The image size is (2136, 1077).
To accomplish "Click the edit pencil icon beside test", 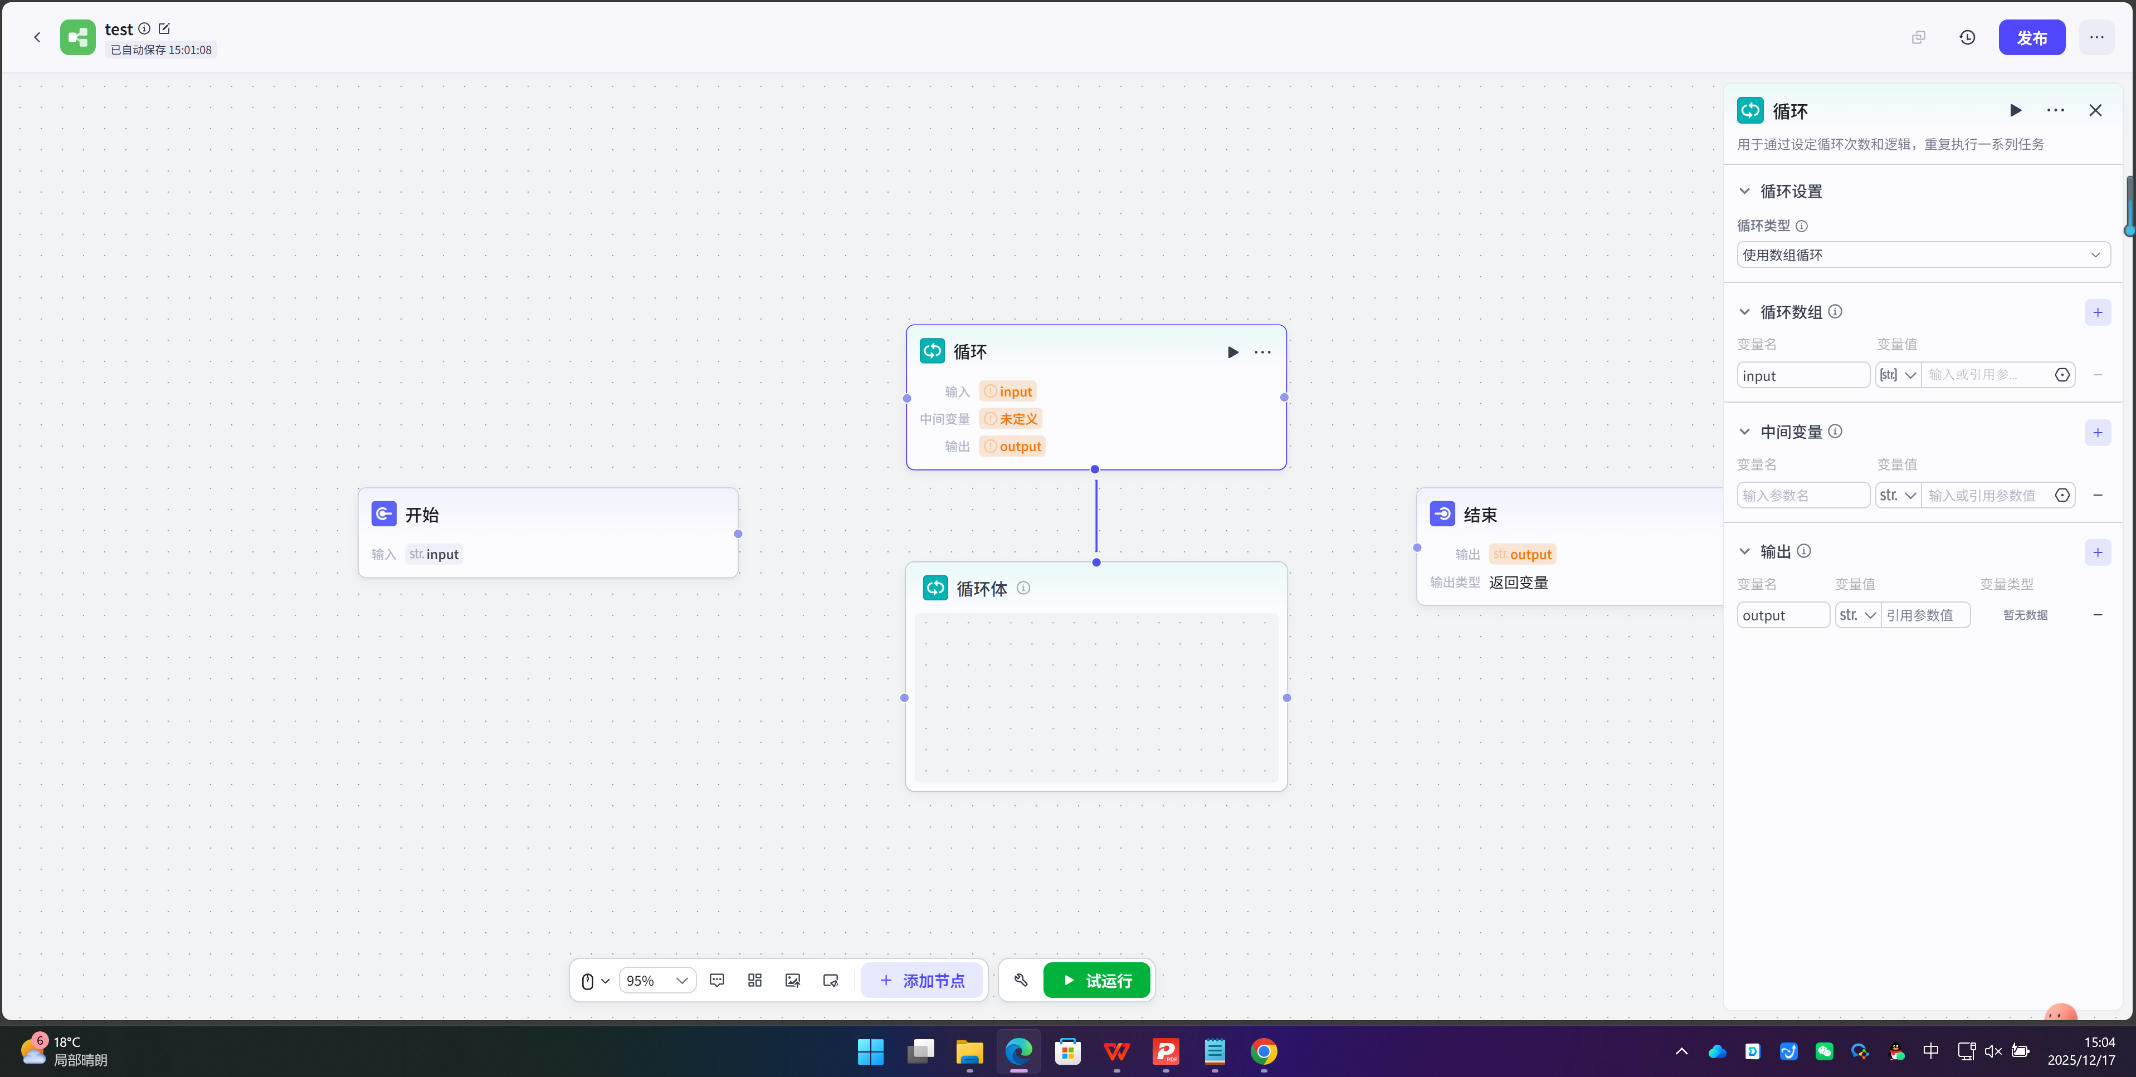I will pos(164,29).
